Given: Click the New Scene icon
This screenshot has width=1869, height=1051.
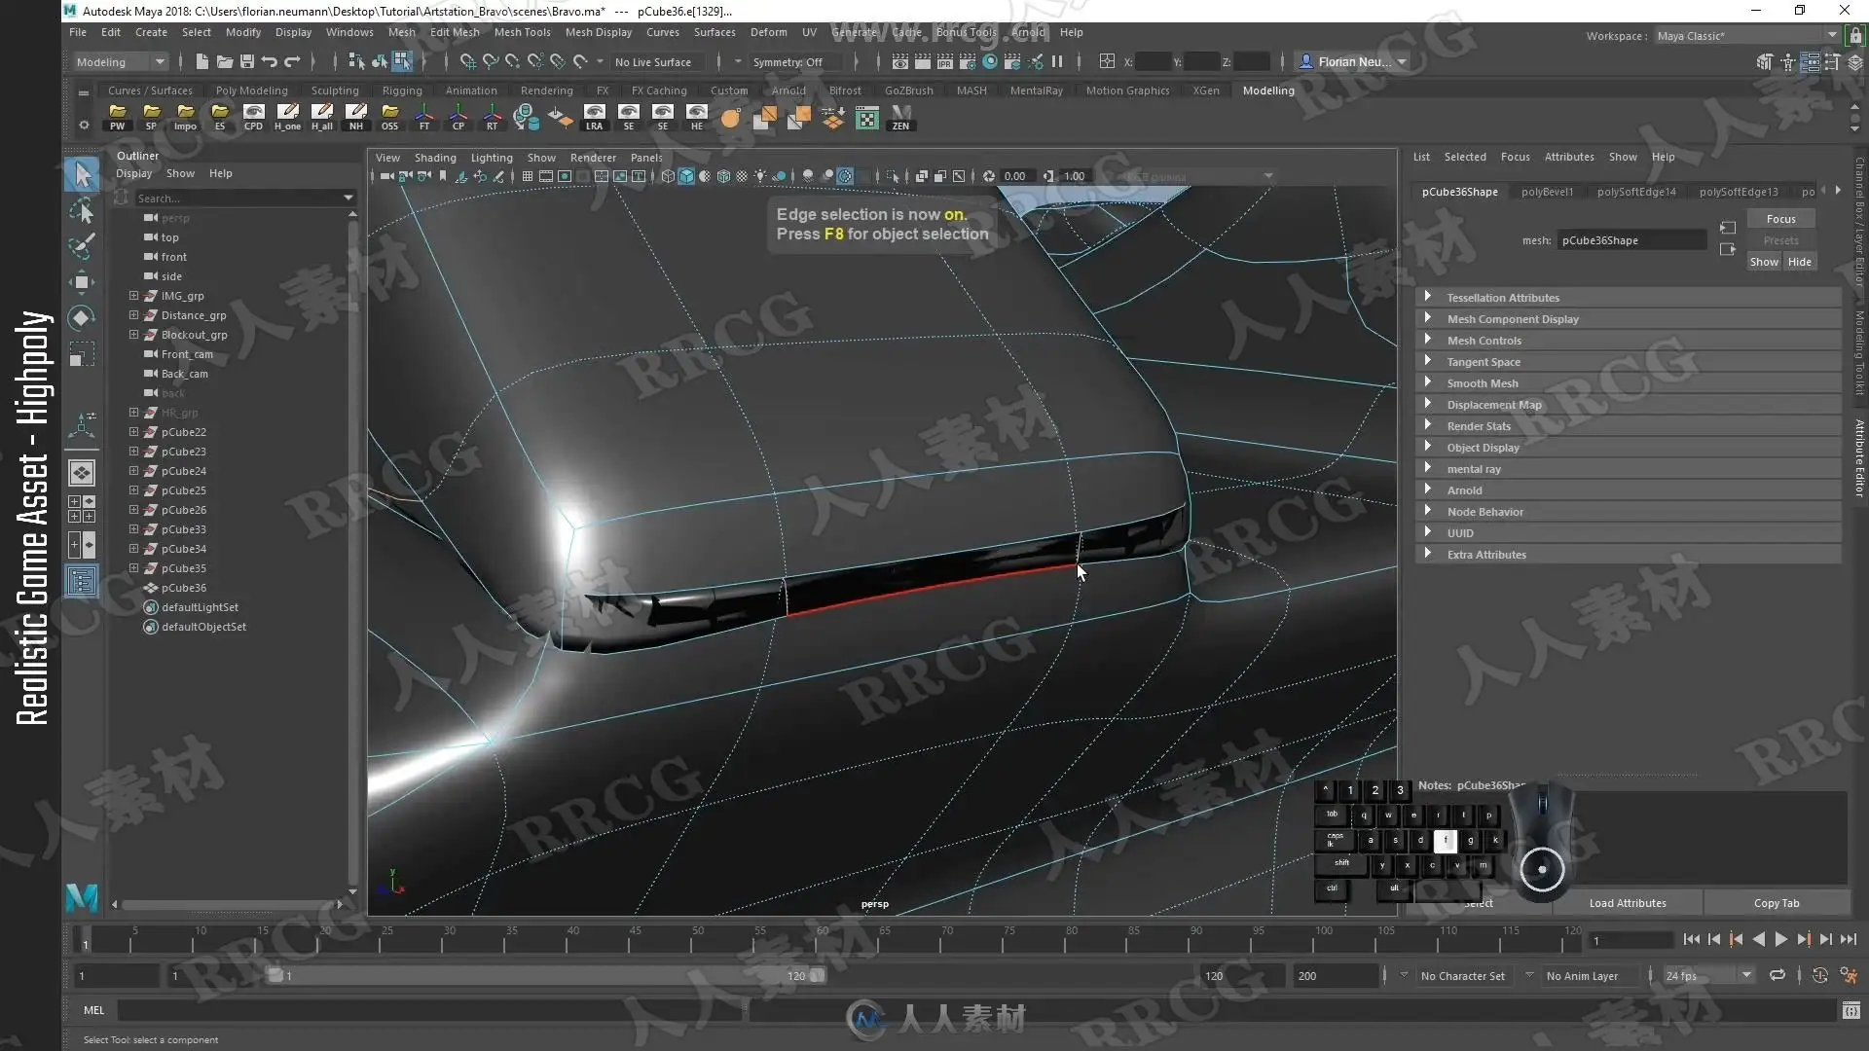Looking at the screenshot, I should [202, 61].
